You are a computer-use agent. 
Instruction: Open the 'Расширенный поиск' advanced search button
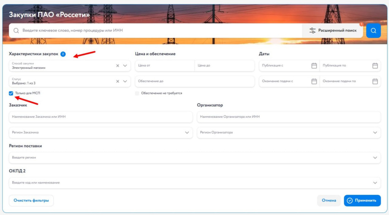(333, 30)
